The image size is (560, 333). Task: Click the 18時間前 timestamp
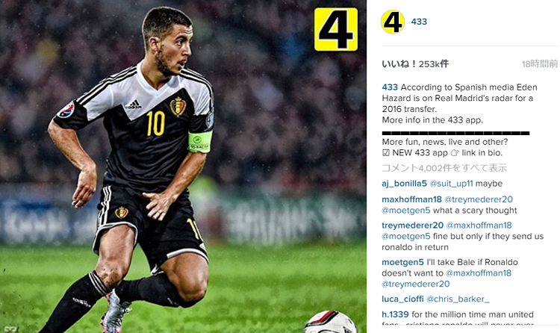(x=540, y=64)
